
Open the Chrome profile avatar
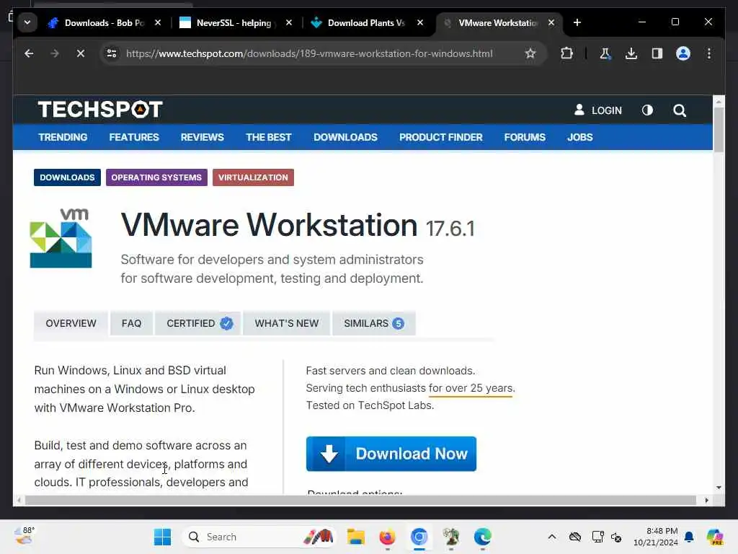[683, 53]
